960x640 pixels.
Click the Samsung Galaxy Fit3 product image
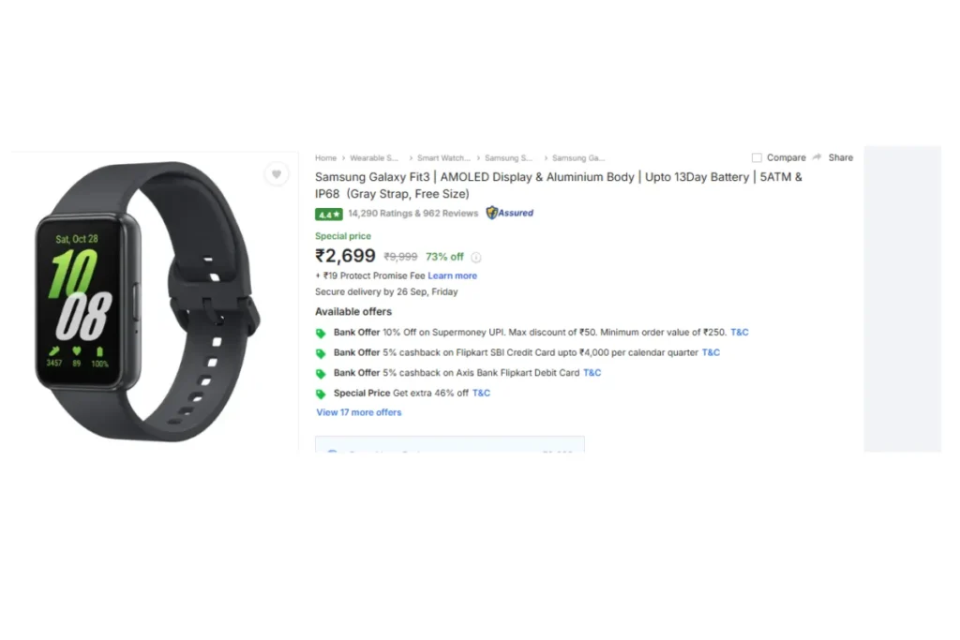pyautogui.click(x=147, y=301)
